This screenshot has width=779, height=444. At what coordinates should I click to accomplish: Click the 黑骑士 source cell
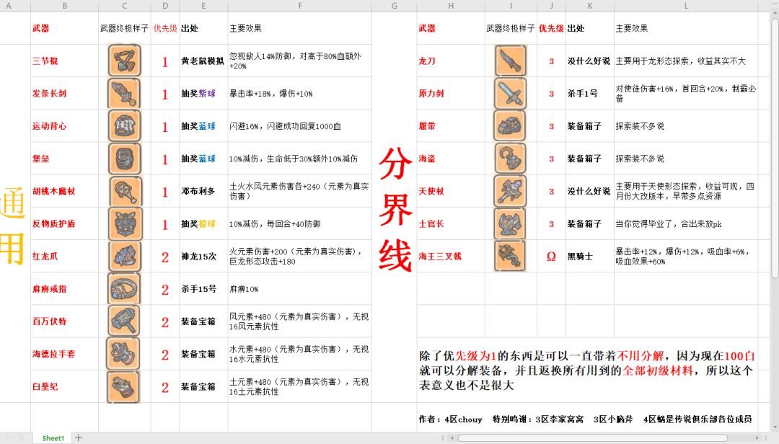coord(590,257)
